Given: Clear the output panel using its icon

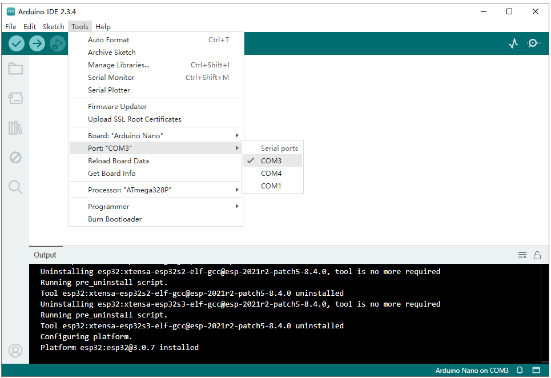Looking at the screenshot, I should 522,255.
